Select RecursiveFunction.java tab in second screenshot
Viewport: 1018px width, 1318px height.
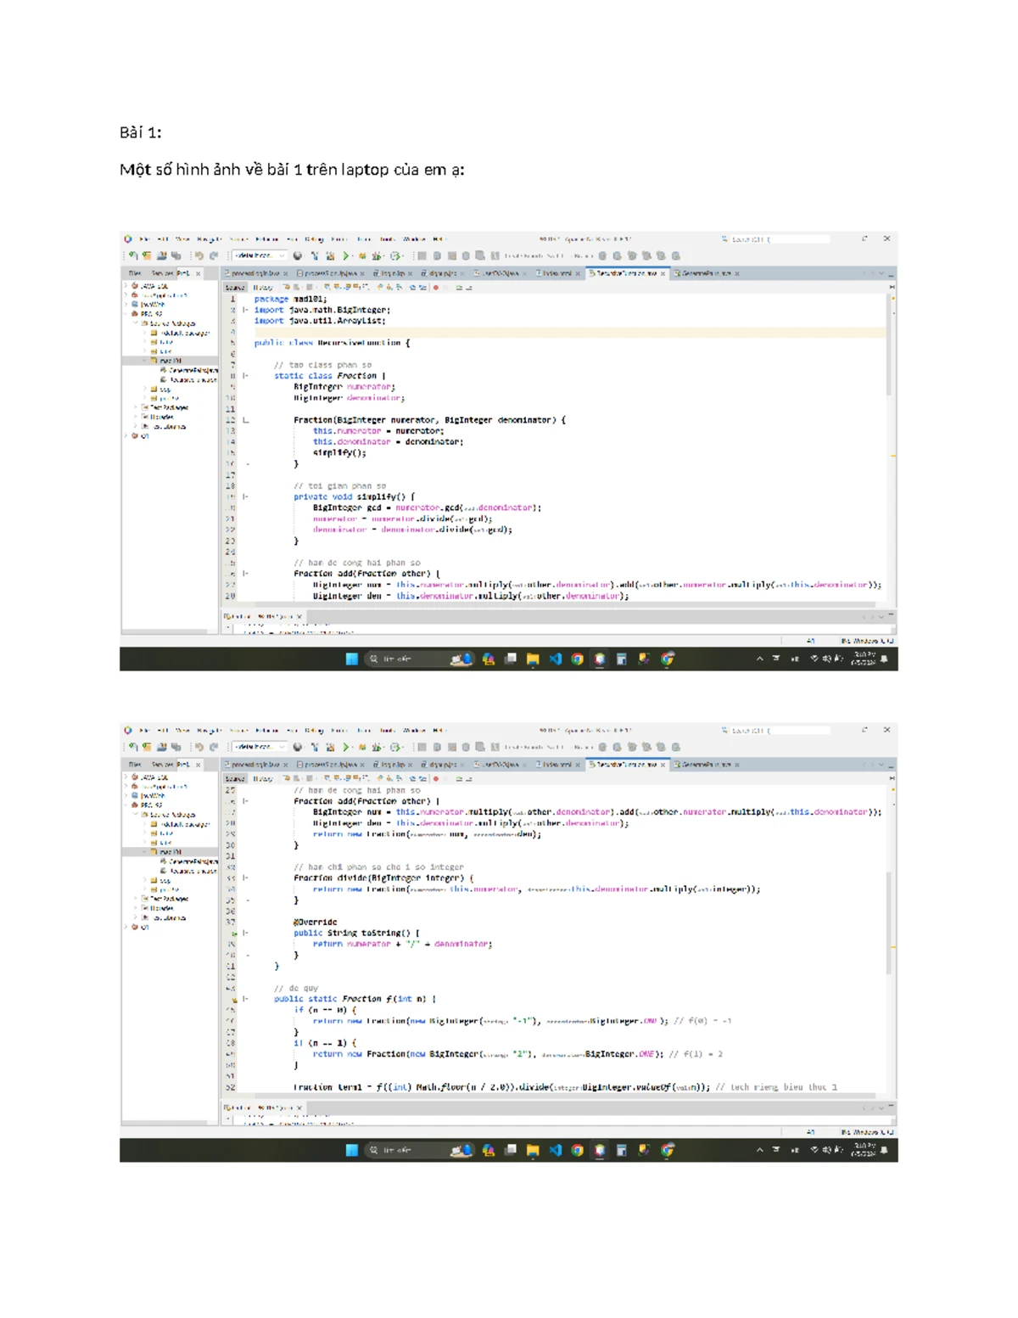click(x=628, y=765)
